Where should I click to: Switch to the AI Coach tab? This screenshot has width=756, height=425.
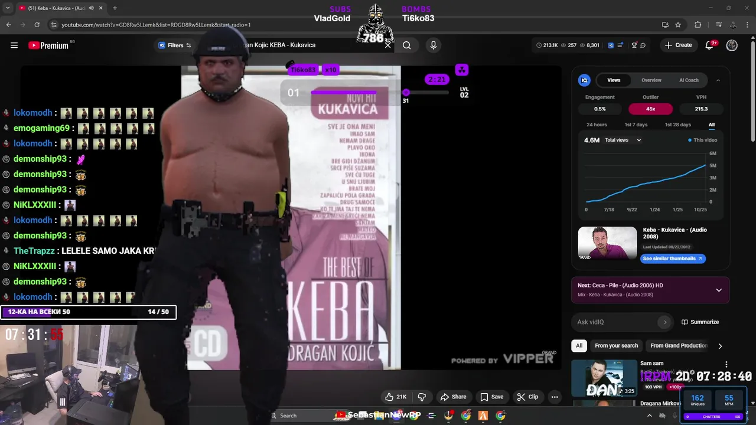click(689, 80)
